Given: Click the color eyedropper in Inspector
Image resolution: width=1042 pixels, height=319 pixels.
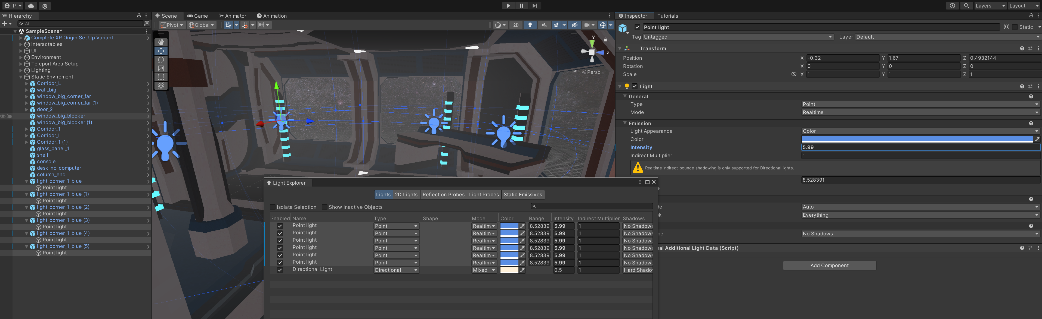Looking at the screenshot, I should point(1037,139).
